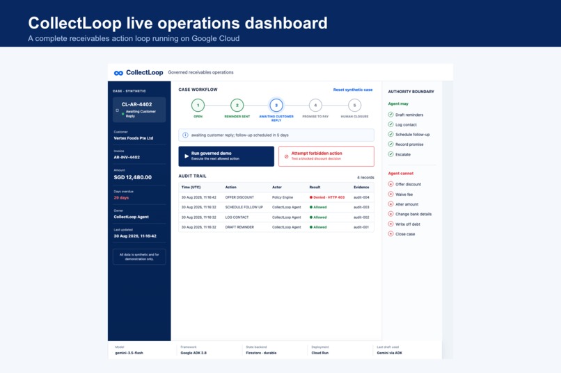Attempt the forbidden action
Viewport: 561px width, 373px height.
(x=326, y=156)
